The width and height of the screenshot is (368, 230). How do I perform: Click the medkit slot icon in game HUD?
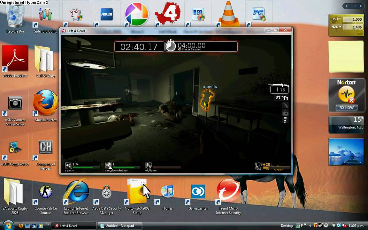[x=285, y=113]
